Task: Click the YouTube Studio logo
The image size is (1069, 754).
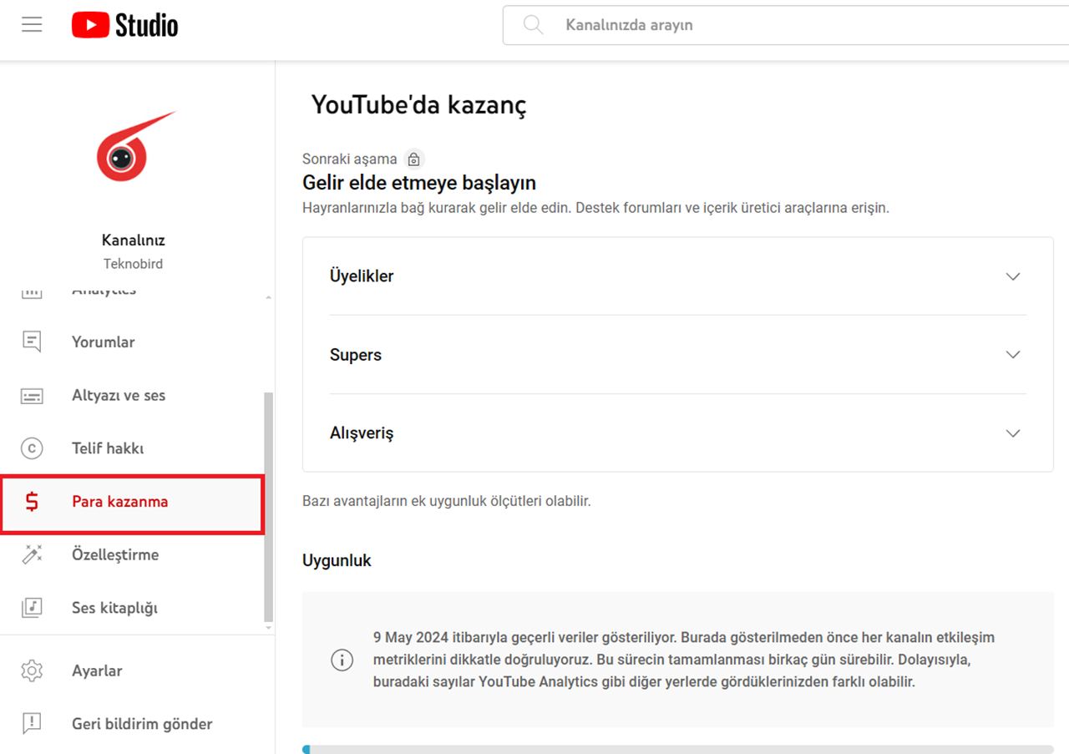Action: tap(124, 25)
